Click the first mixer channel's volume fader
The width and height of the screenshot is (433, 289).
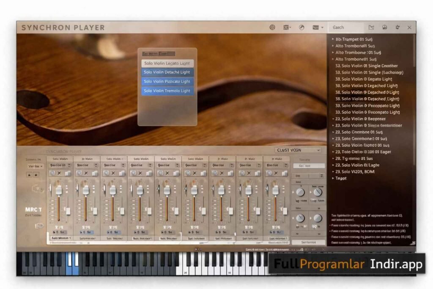(59, 190)
